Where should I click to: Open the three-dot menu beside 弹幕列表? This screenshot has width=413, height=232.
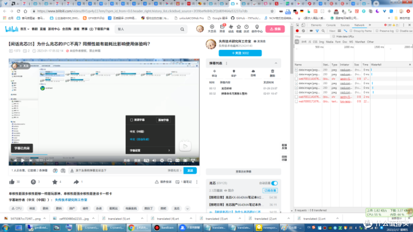[x=226, y=63]
